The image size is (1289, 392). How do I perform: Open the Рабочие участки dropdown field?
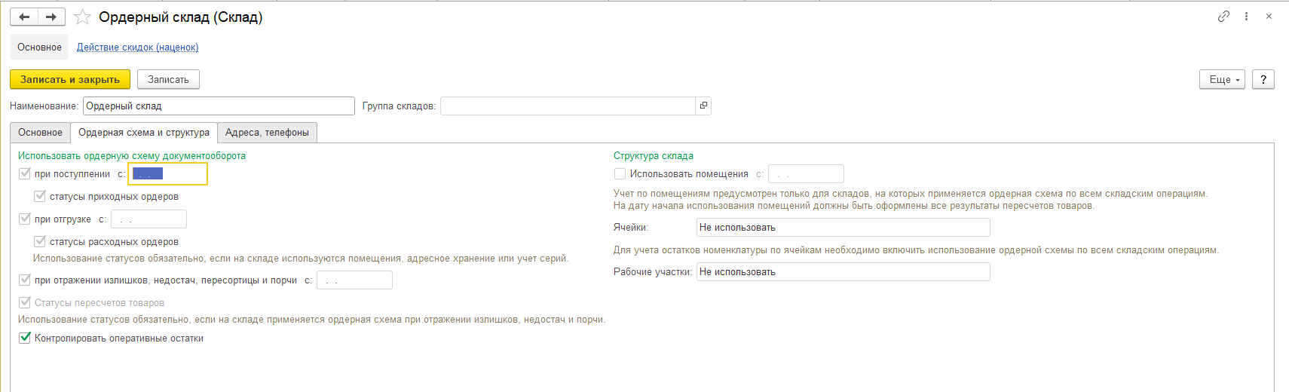coord(843,272)
